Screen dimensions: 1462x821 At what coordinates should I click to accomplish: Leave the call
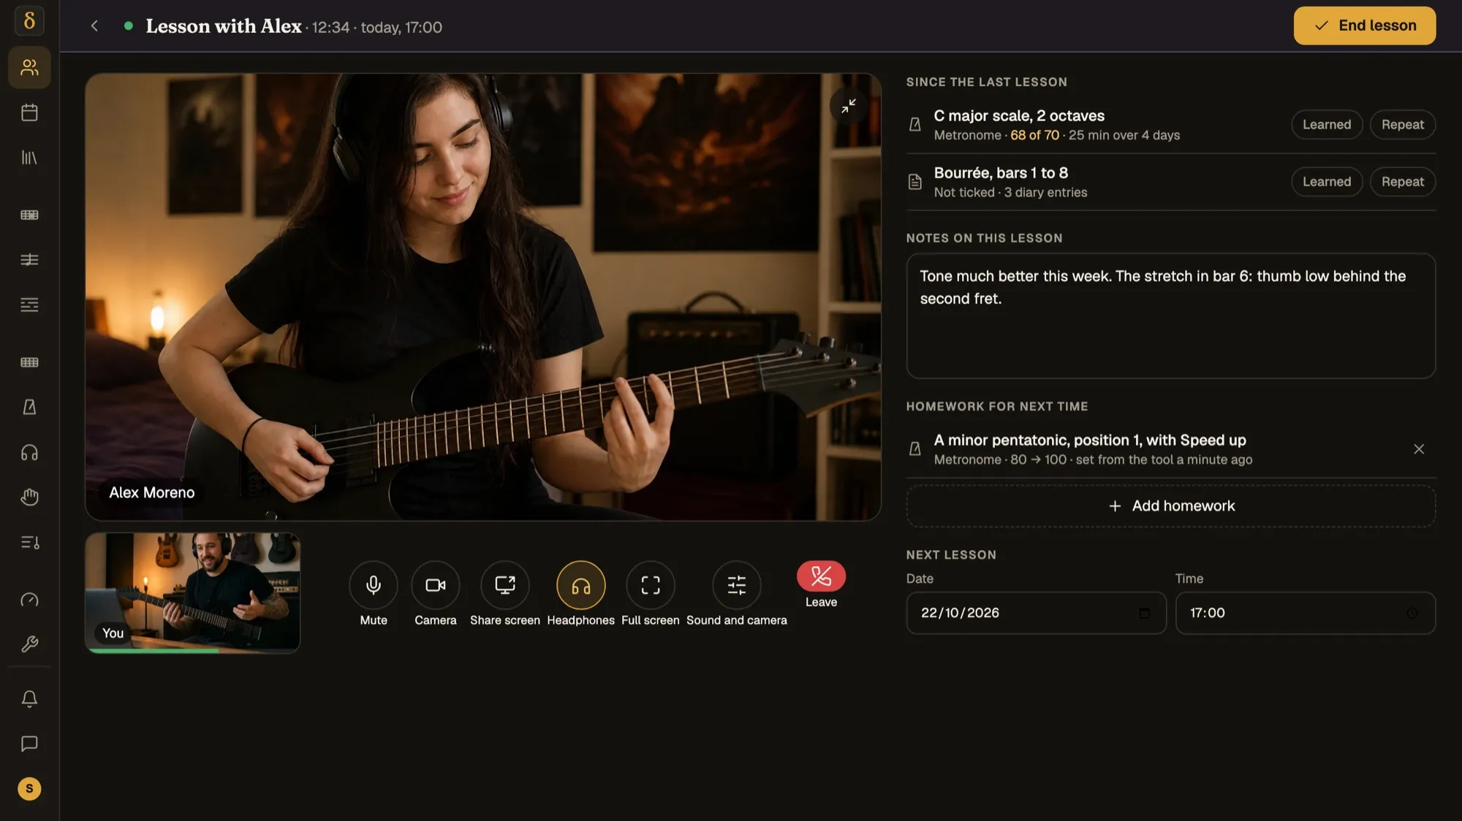(x=821, y=576)
